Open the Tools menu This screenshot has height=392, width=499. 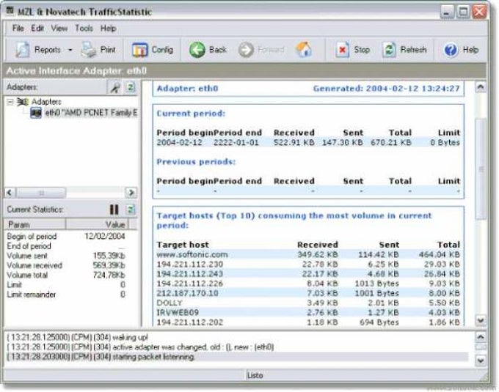pos(84,29)
